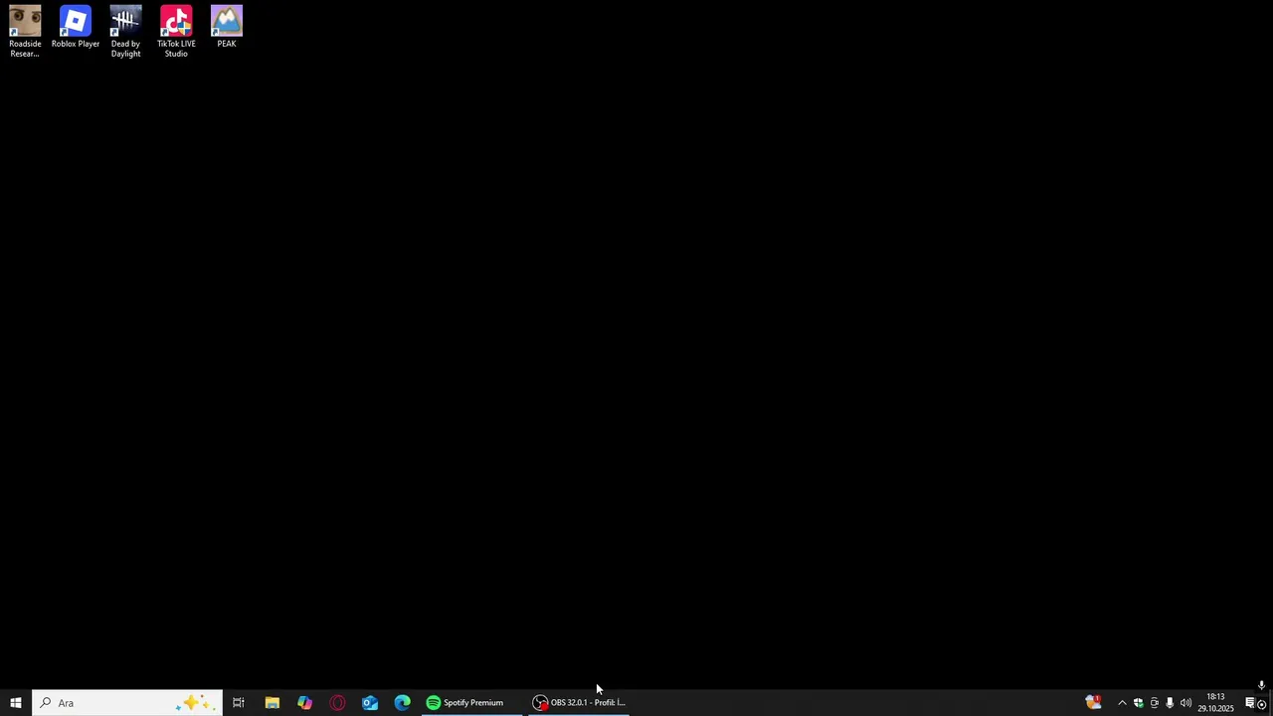Open Windows Security from the tray

click(x=1138, y=703)
